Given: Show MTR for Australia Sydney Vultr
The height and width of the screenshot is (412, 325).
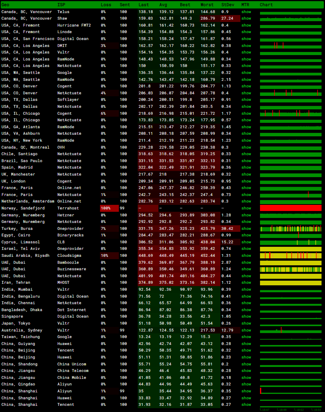Looking at the screenshot, I should [246, 330].
